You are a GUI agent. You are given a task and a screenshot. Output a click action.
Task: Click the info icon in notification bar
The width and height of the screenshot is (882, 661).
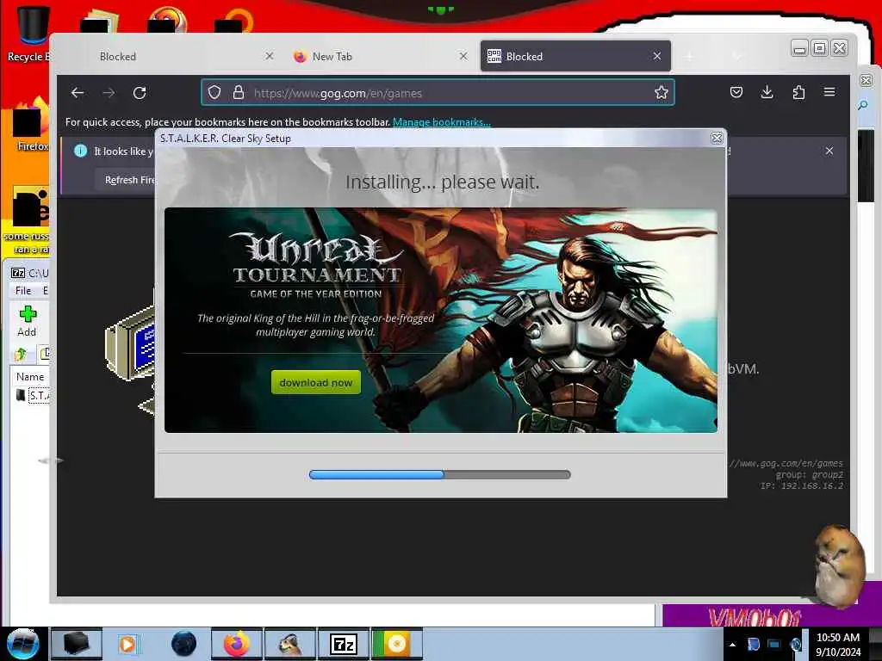click(80, 151)
